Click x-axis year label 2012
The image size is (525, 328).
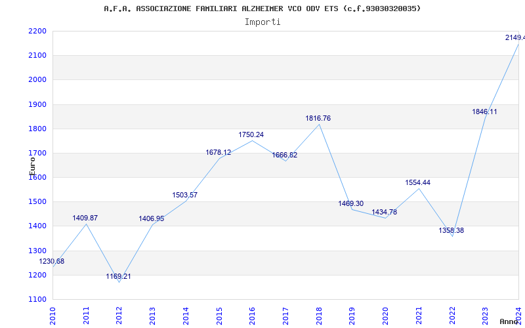119,316
